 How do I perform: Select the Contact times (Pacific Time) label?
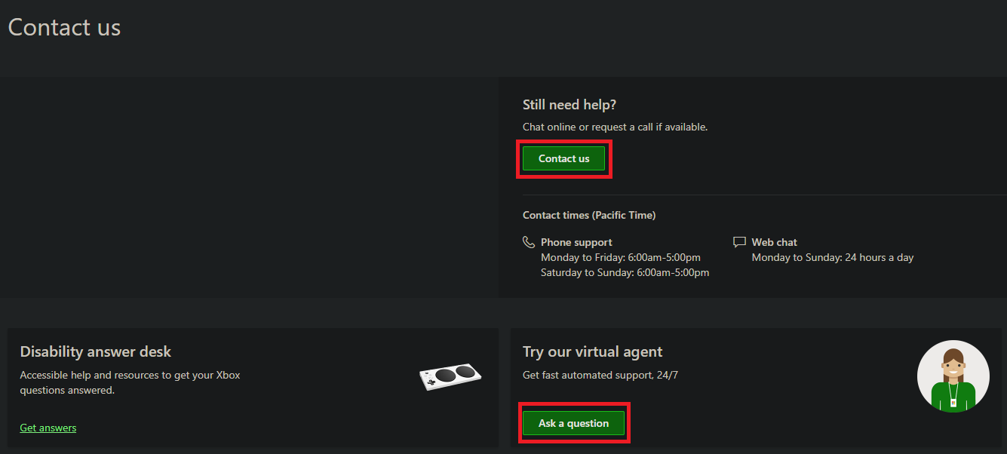coord(589,215)
